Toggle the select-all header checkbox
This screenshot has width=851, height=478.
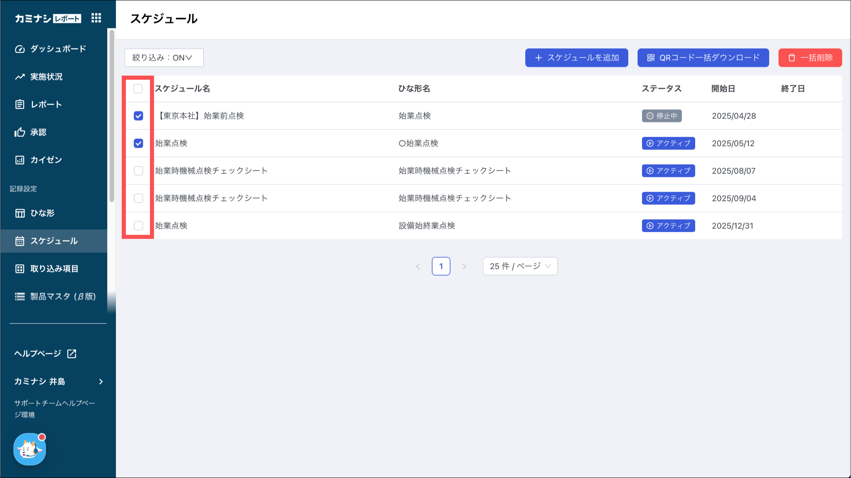pos(138,88)
